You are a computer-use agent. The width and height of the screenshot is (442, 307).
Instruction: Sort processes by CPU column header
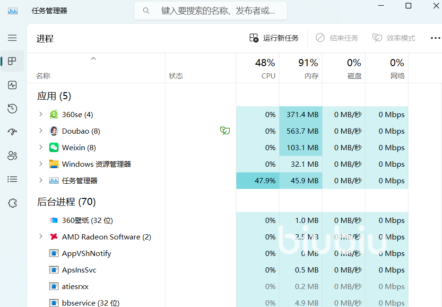click(258, 68)
